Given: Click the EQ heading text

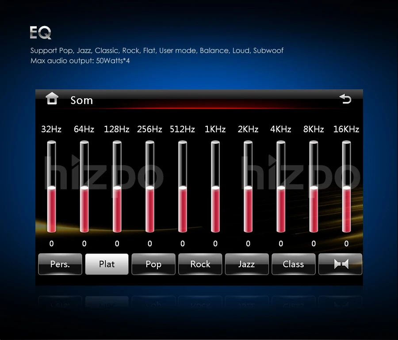Looking at the screenshot, I should click(x=41, y=32).
